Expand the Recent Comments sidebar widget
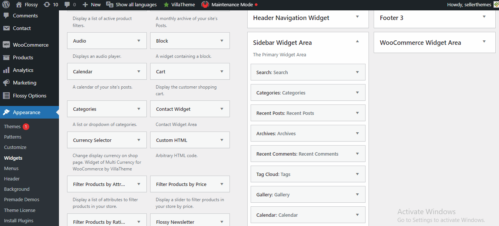 [x=357, y=154]
